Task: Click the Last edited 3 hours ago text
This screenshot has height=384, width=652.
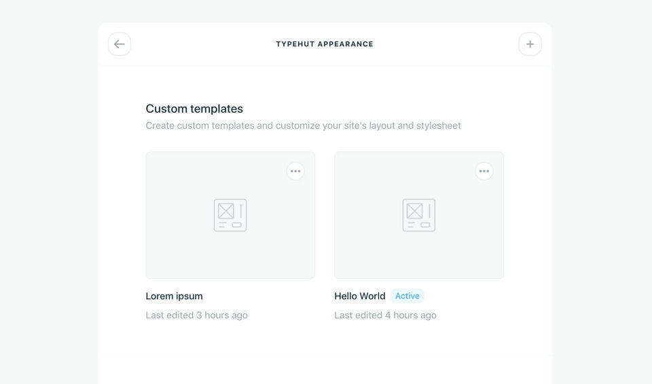Action: click(x=196, y=315)
